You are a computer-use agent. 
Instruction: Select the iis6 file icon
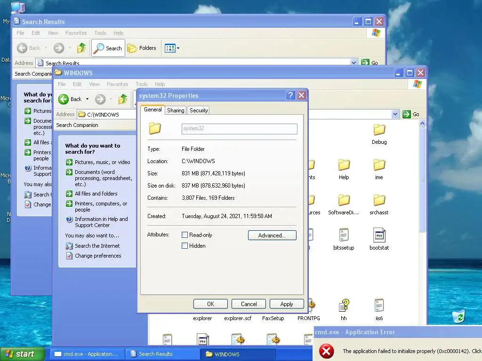coord(379,306)
